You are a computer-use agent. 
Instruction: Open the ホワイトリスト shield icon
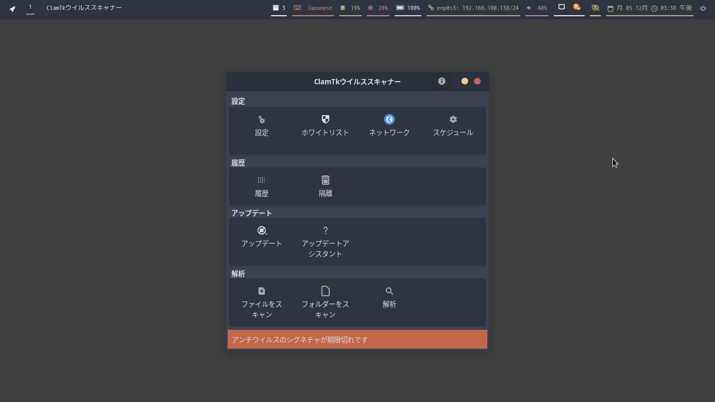coord(326,119)
